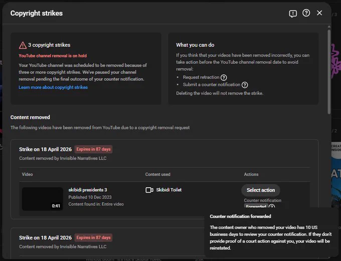This screenshot has width=341, height=261.
Task: Click the Content used column header
Action: point(157,174)
